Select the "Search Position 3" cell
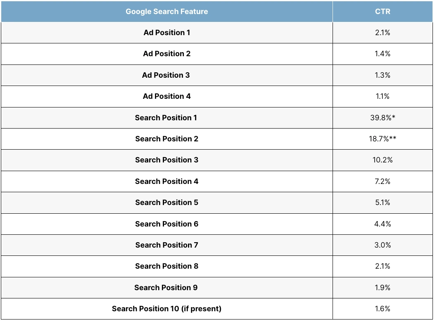This screenshot has height=322, width=435. tap(166, 160)
